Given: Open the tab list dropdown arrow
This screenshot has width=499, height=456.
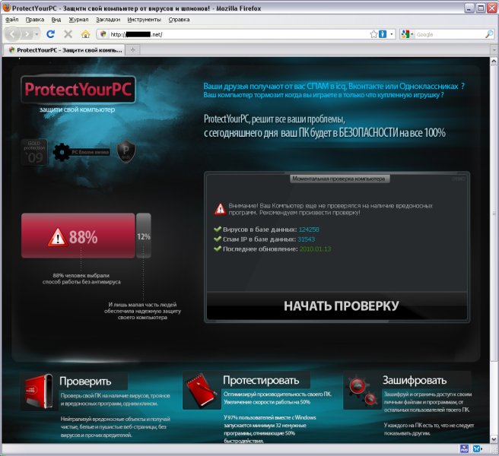Looking at the screenshot, I should pyautogui.click(x=494, y=50).
